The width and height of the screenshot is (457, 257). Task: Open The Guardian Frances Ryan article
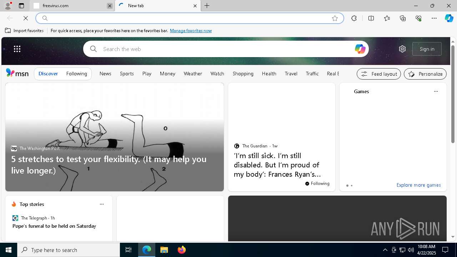[x=277, y=165]
